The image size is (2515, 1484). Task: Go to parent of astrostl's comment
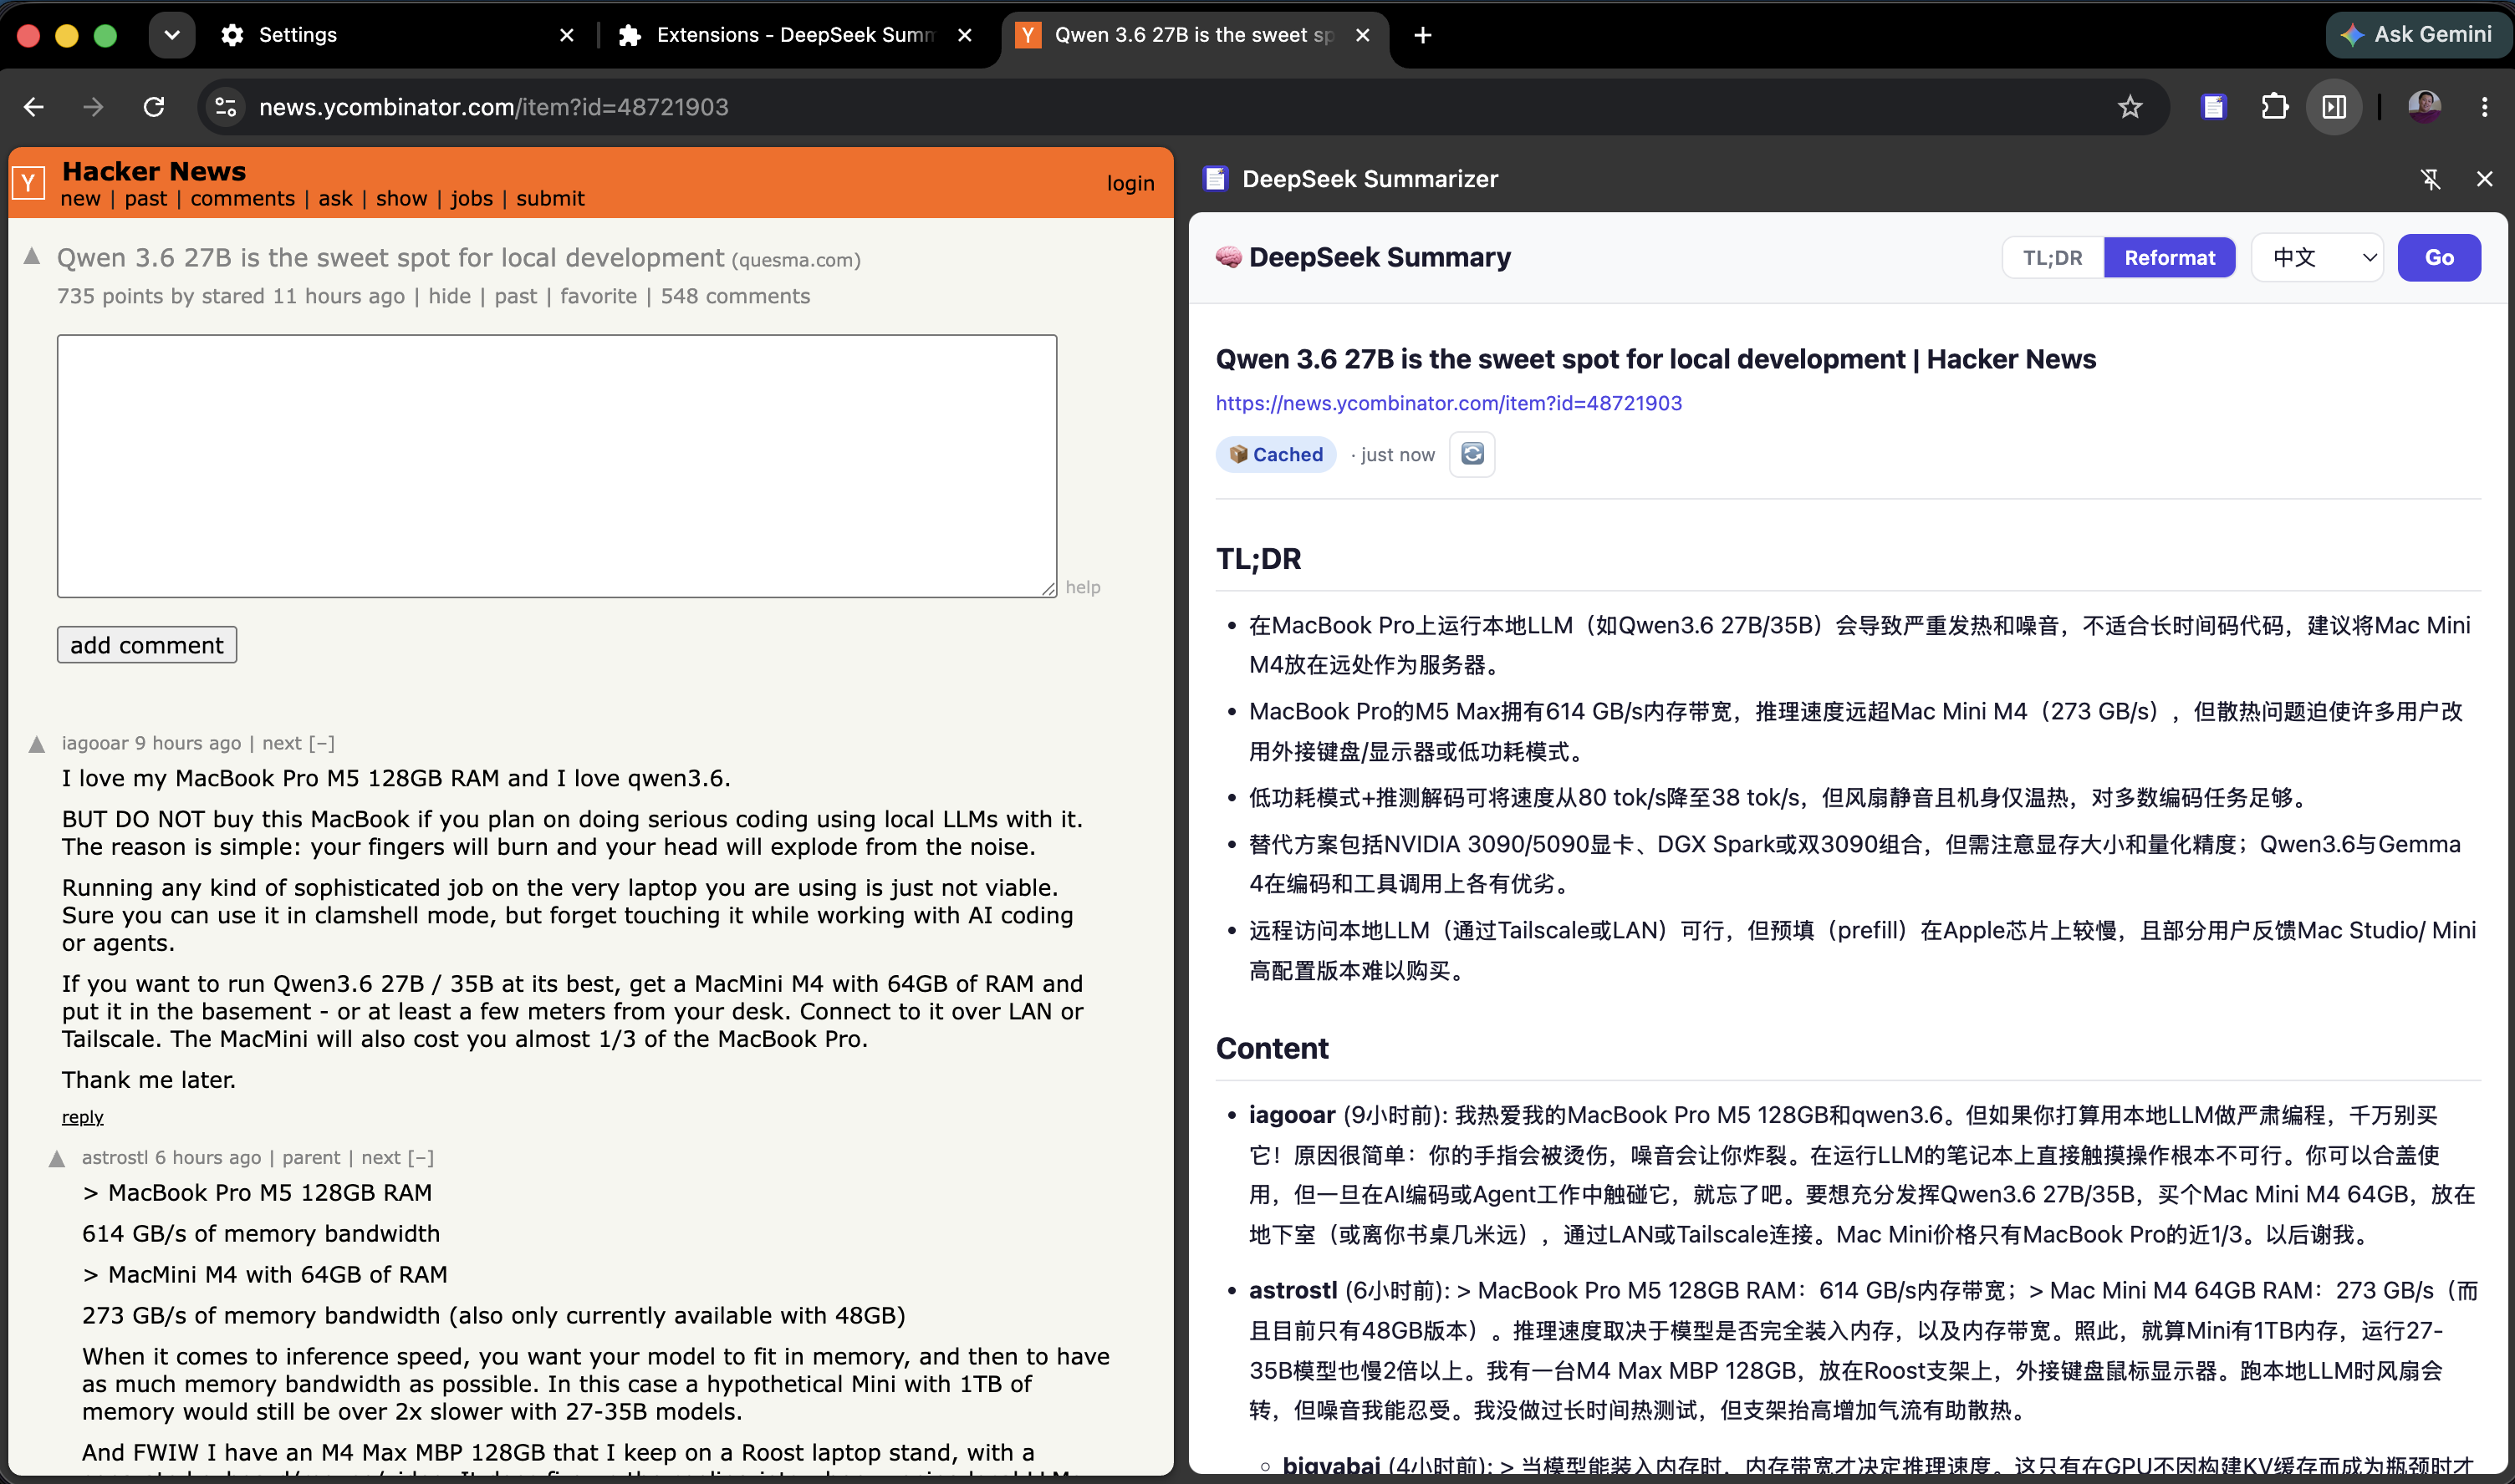(x=311, y=1157)
